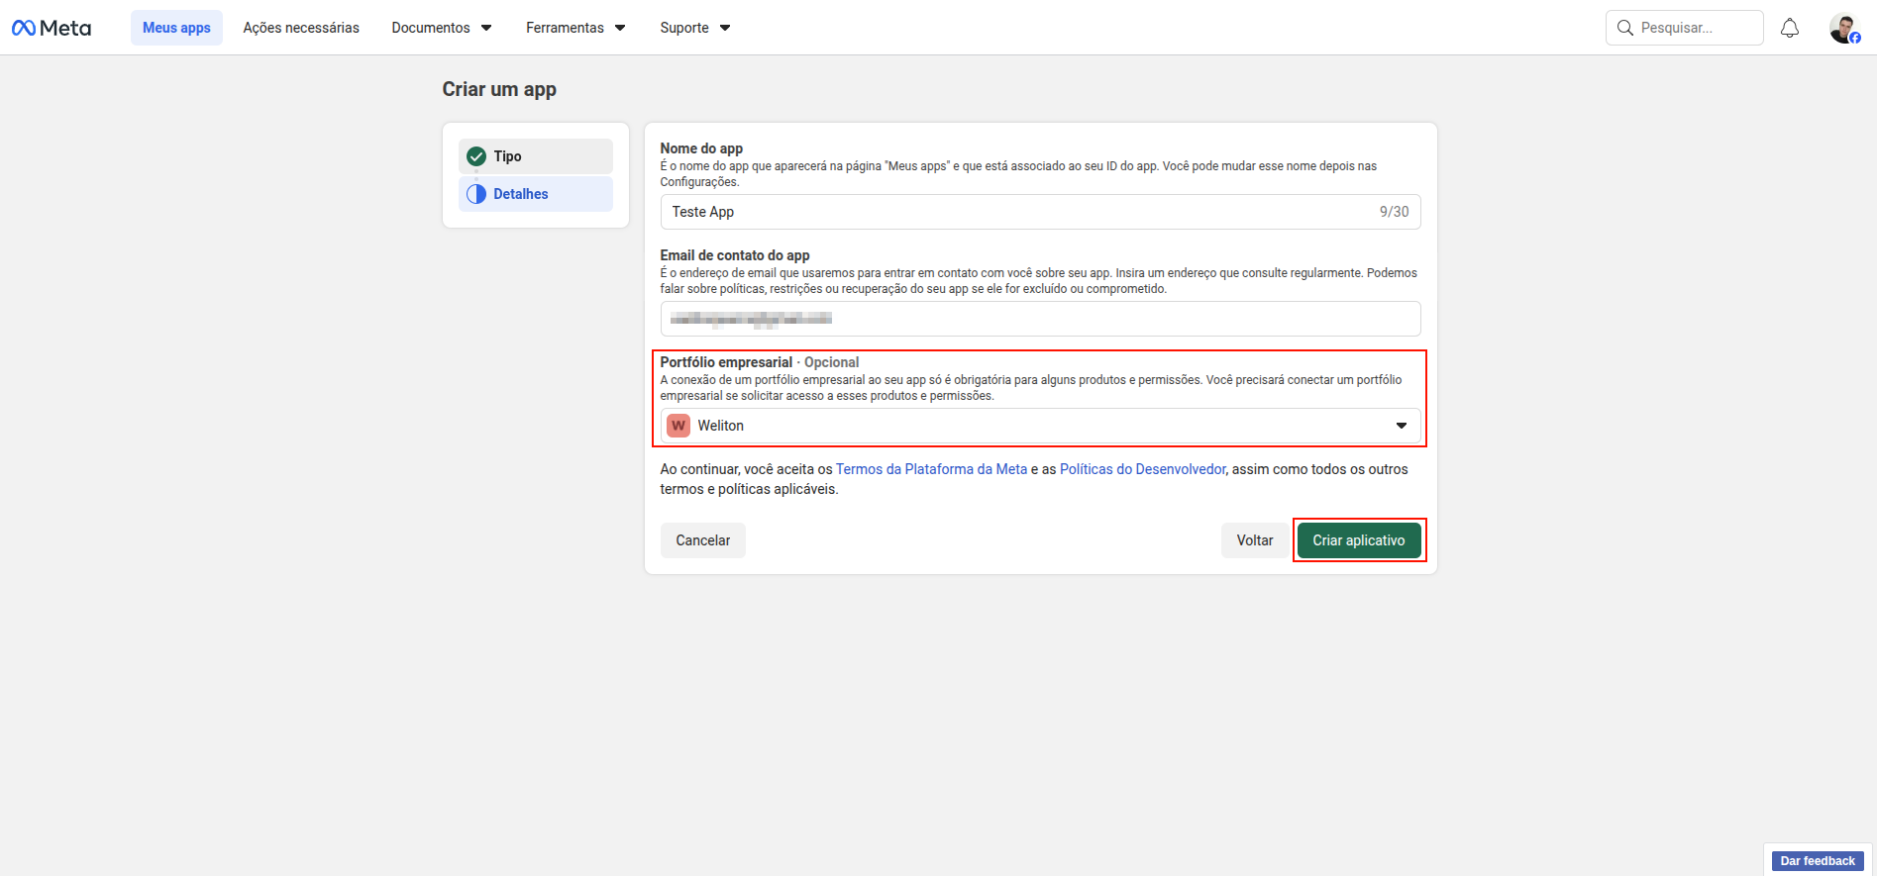Open the notifications bell
The height and width of the screenshot is (876, 1877).
coord(1789,28)
